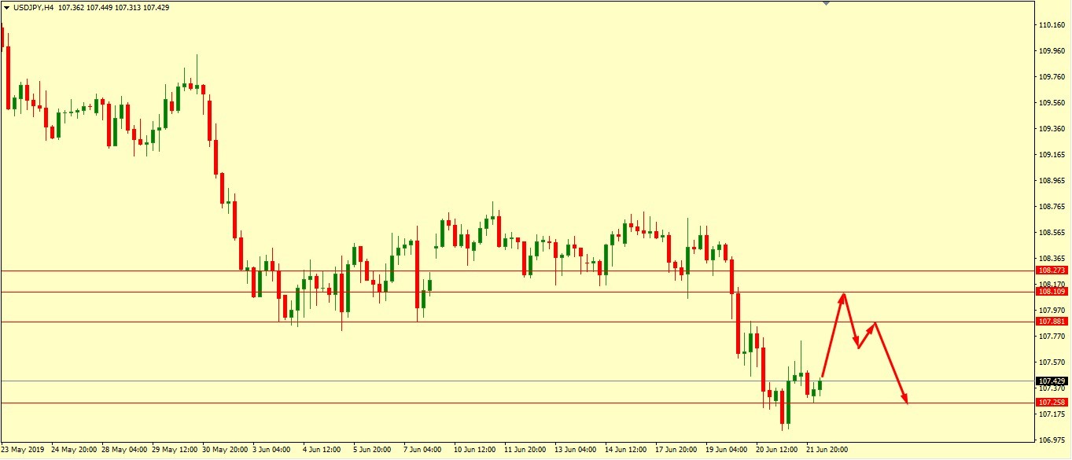Click the USDJPY,H4 symbol title text

click(x=33, y=7)
